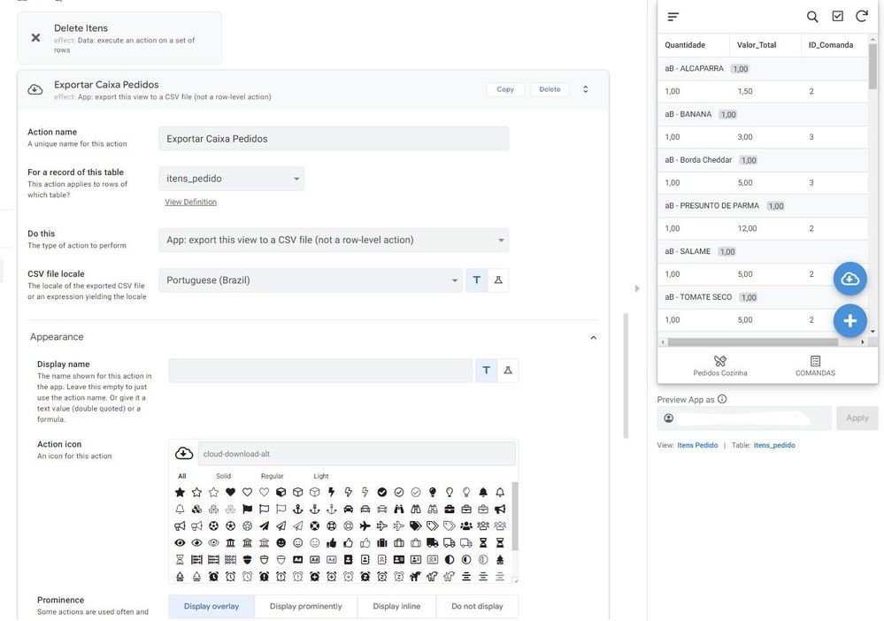The width and height of the screenshot is (884, 621).
Task: Pick the solid star icon
Action: (180, 493)
